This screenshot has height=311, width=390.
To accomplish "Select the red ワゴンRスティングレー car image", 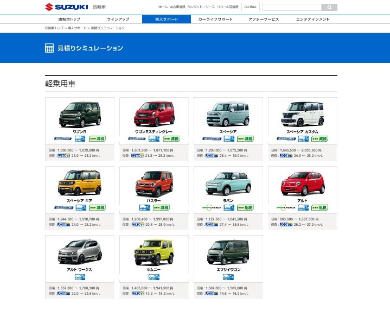I will (154, 114).
